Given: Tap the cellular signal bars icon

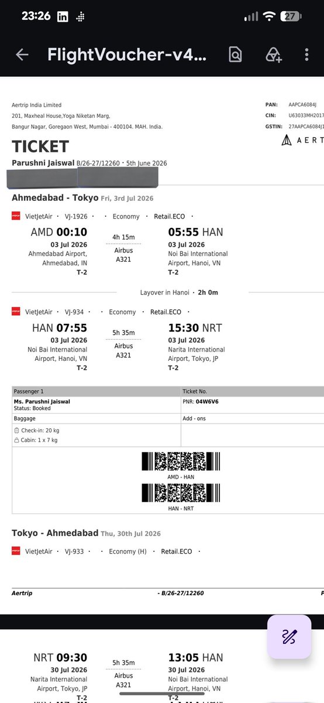Looking at the screenshot, I should pos(250,17).
